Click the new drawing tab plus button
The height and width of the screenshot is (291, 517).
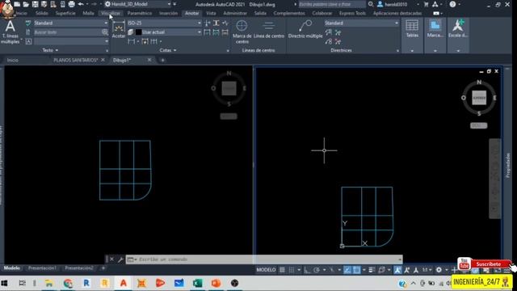click(162, 60)
